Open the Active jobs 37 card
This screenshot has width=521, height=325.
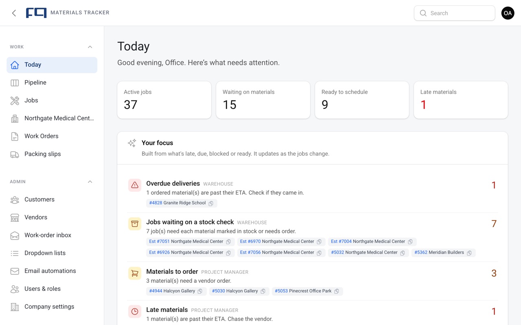164,100
